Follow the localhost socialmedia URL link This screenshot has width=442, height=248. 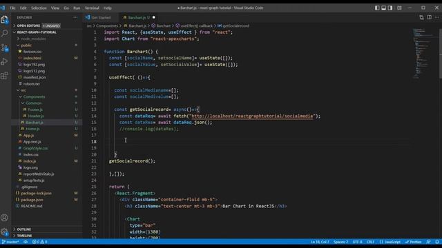pos(252,116)
